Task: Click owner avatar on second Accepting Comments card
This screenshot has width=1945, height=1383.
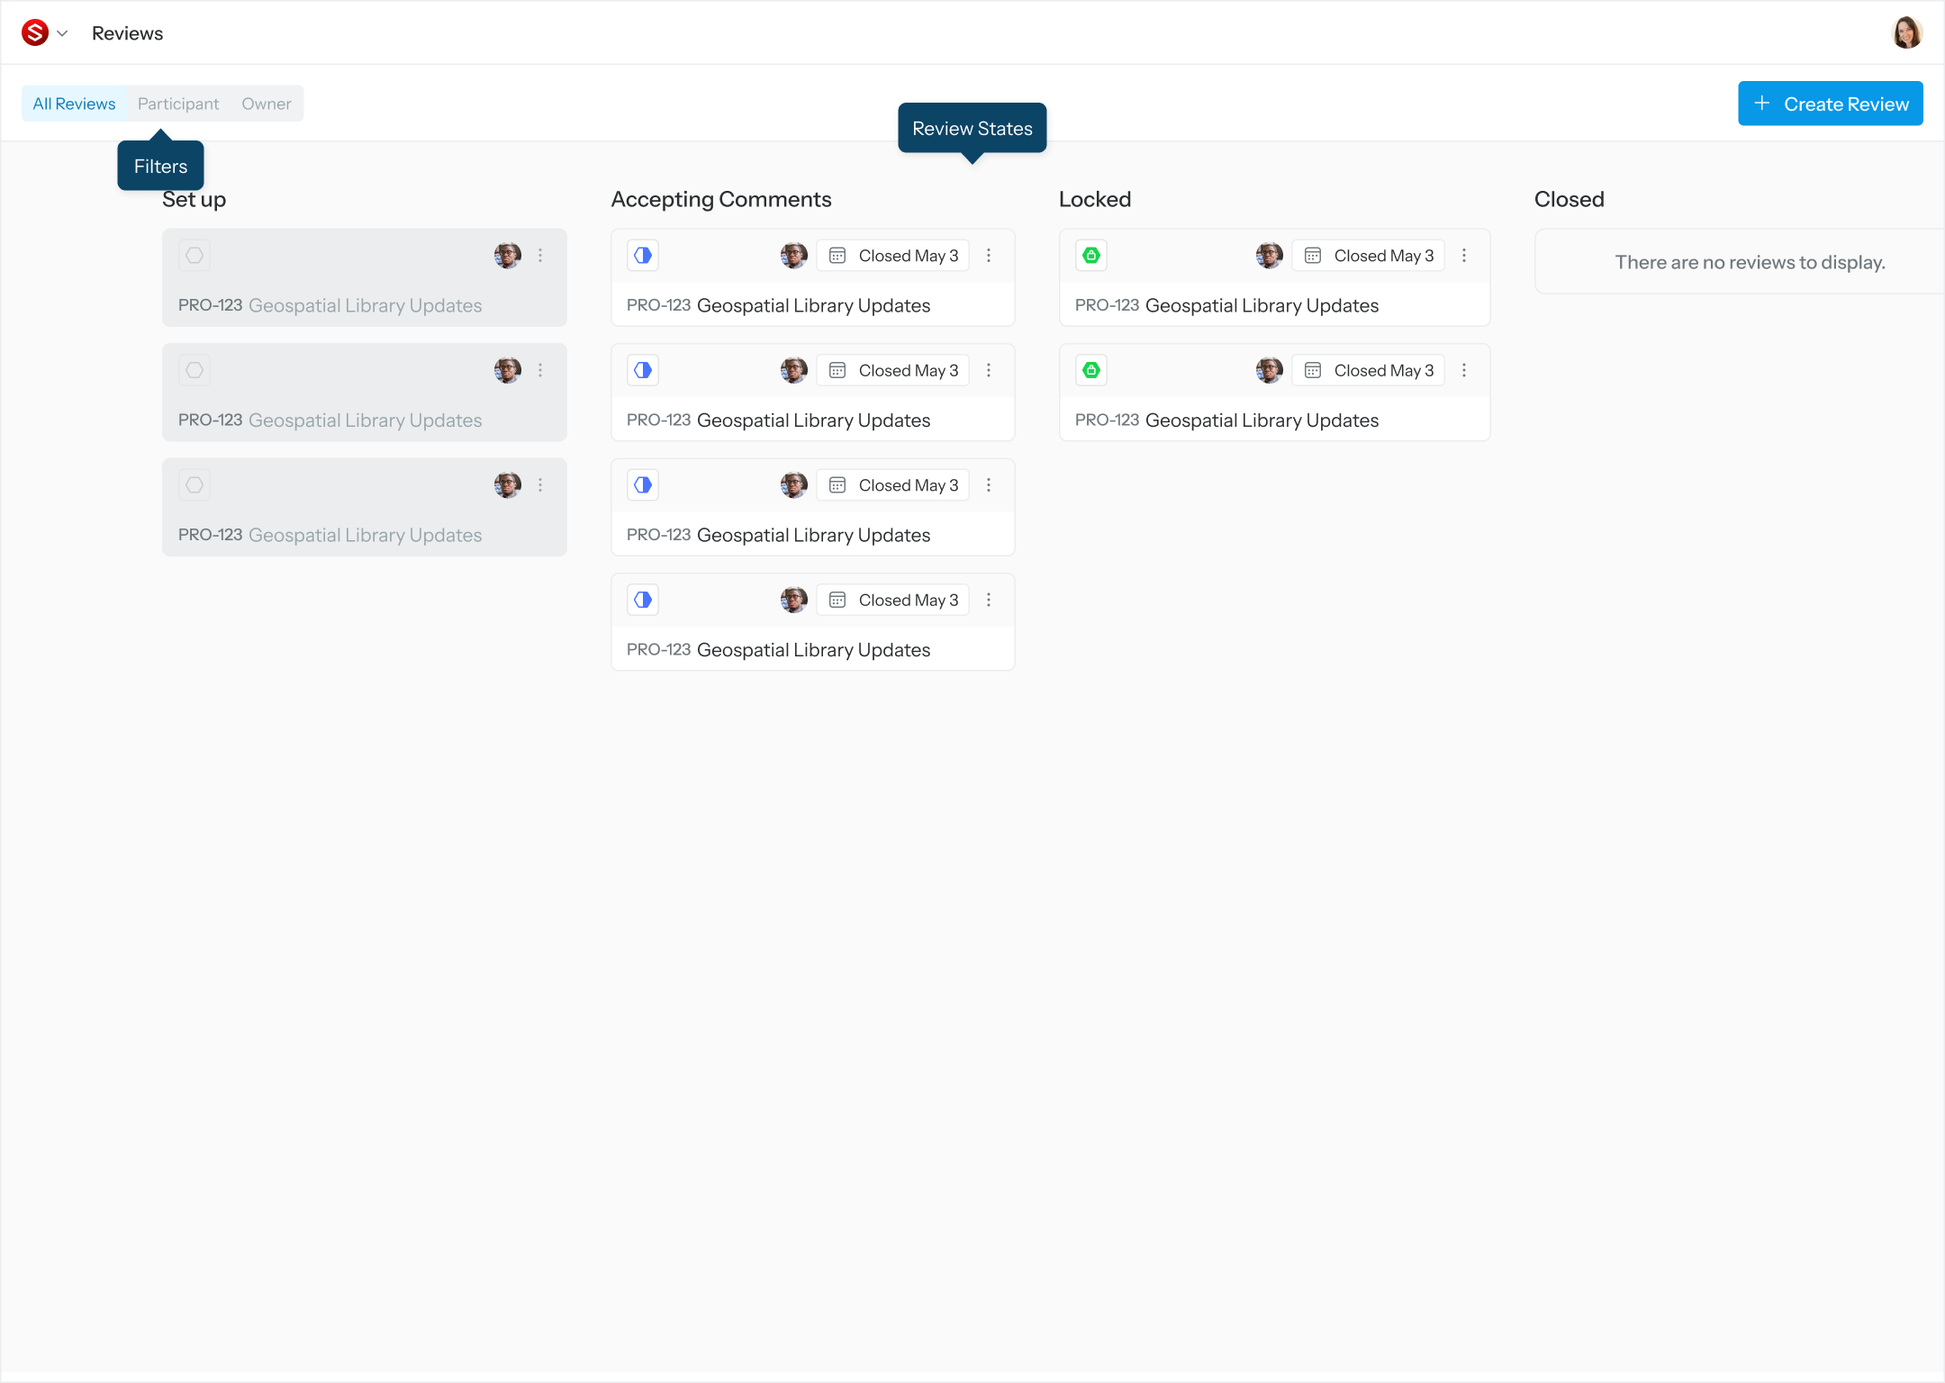Action: pyautogui.click(x=793, y=370)
